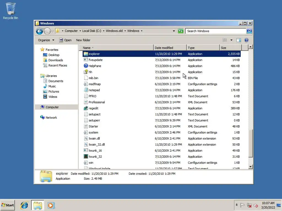
Task: Select the mib.bin file
Action: pos(161,78)
